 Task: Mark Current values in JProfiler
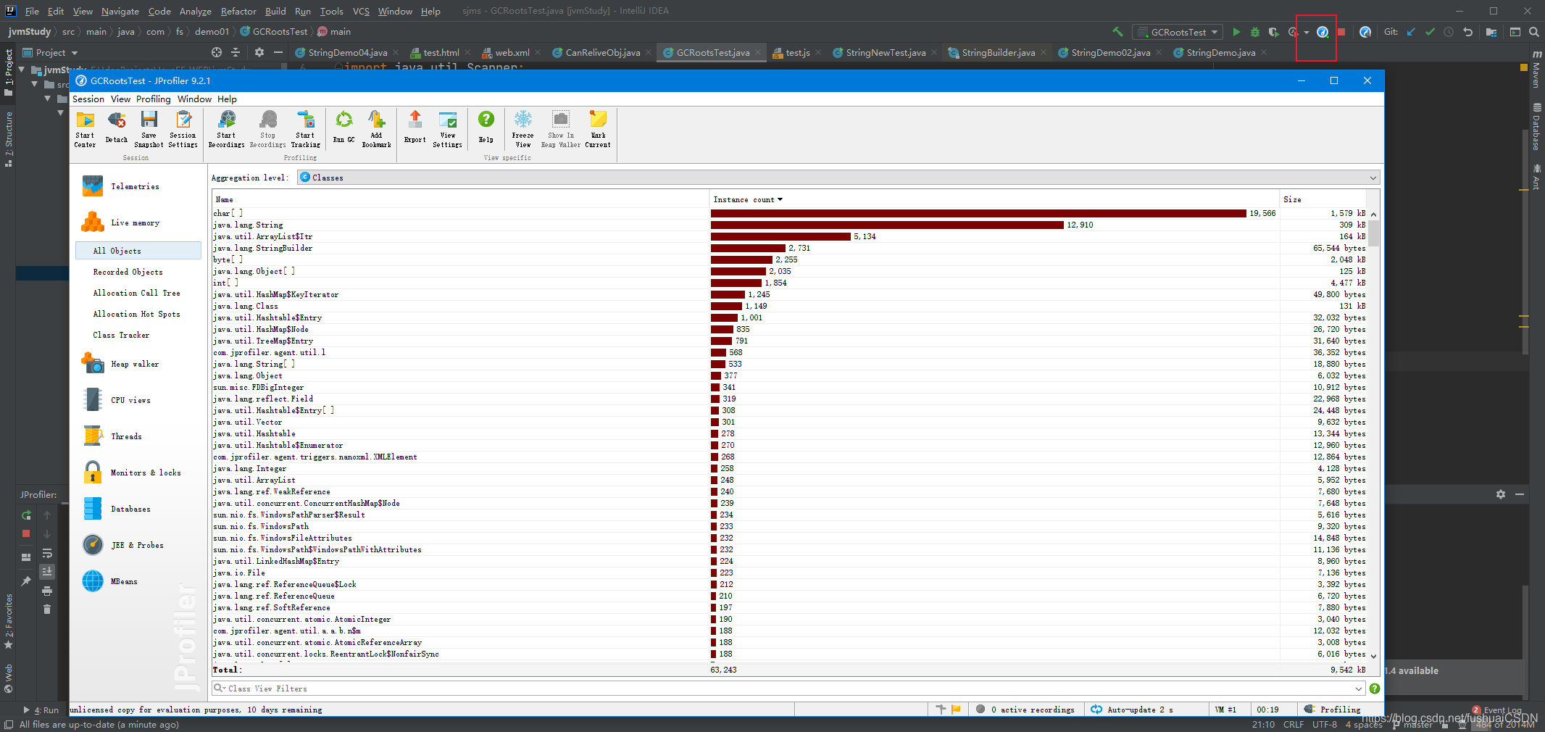pos(598,129)
